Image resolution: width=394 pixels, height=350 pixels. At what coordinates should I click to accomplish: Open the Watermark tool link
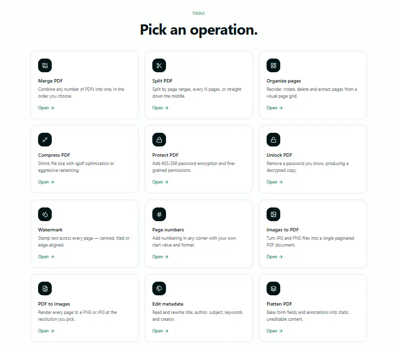46,257
